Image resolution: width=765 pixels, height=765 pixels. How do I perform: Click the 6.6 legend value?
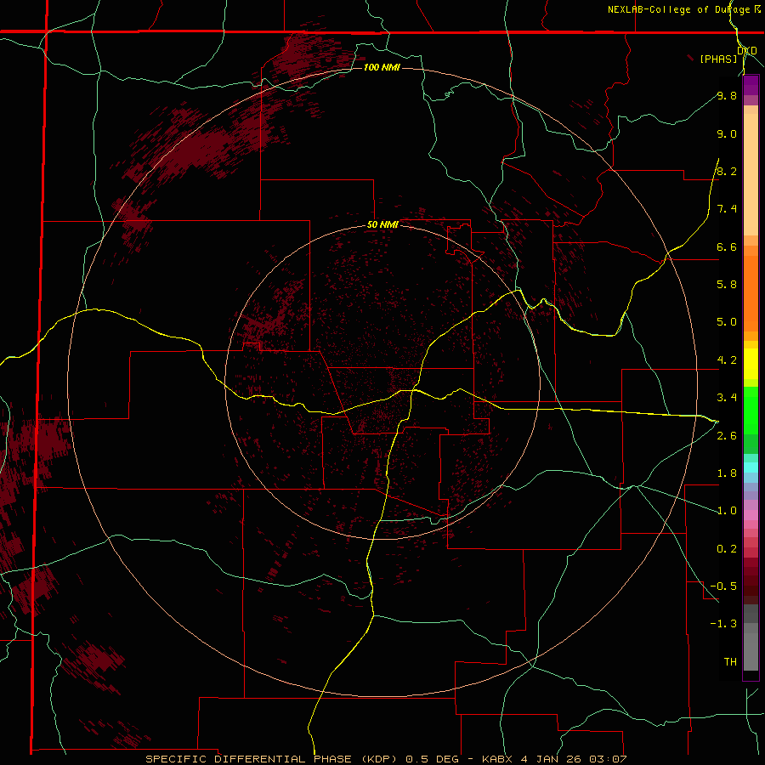pos(727,246)
